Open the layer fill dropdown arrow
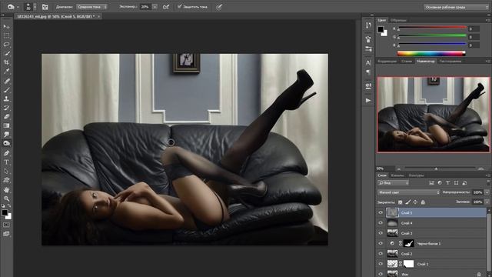Screen dimensions: 492x277 click(487, 202)
